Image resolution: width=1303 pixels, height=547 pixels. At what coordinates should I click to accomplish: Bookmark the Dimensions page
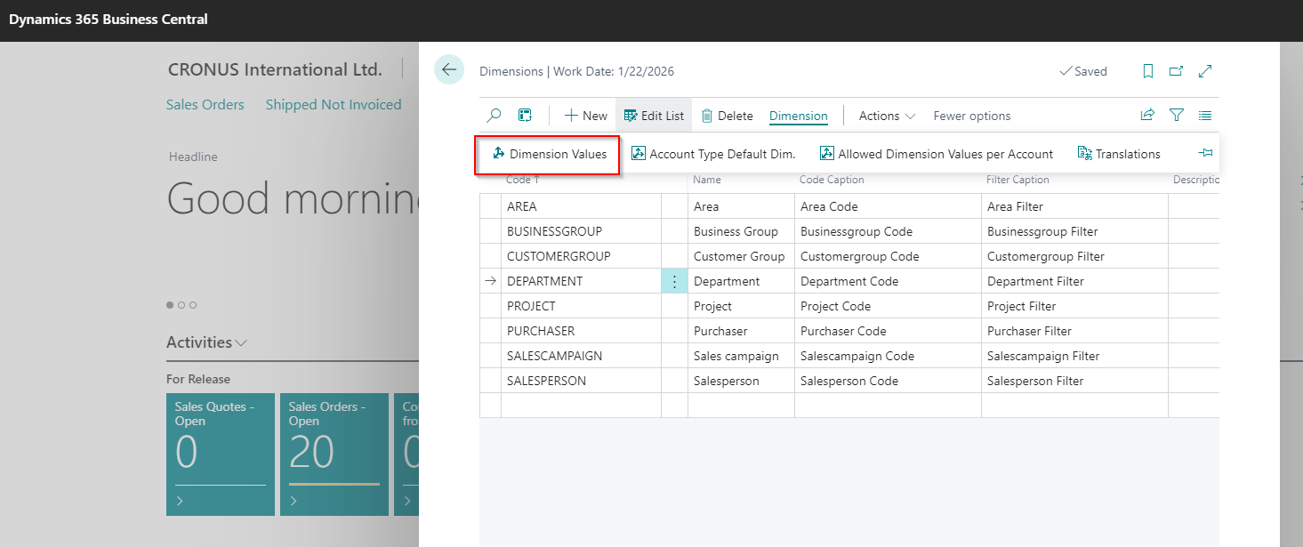(x=1148, y=71)
